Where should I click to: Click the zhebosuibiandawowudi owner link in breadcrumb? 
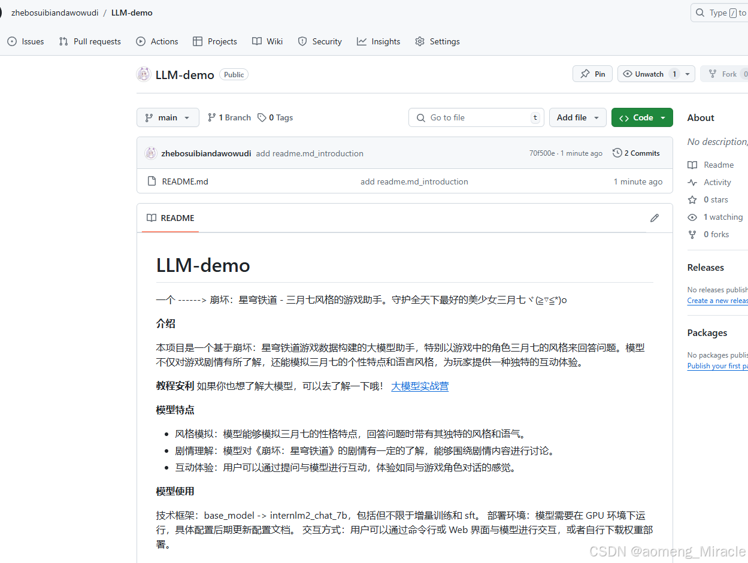pyautogui.click(x=54, y=13)
